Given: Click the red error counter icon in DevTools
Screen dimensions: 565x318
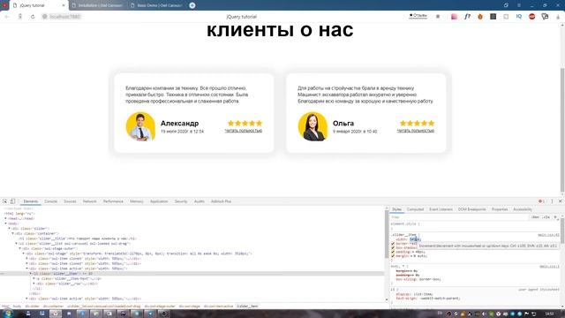Looking at the screenshot, I should [x=541, y=201].
